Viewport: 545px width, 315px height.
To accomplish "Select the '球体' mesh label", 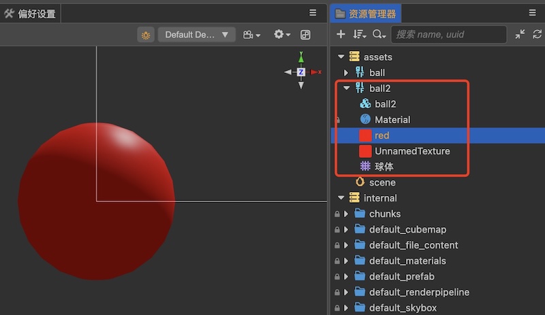I will [x=384, y=167].
